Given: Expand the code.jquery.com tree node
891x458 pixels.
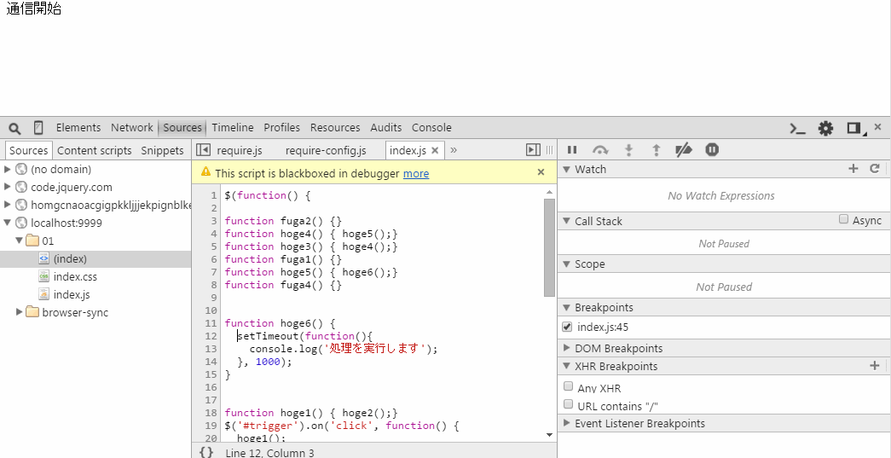Looking at the screenshot, I should click(8, 187).
